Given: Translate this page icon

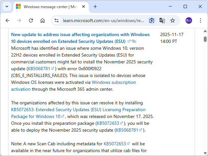Looking at the screenshot, I should click(x=162, y=20).
